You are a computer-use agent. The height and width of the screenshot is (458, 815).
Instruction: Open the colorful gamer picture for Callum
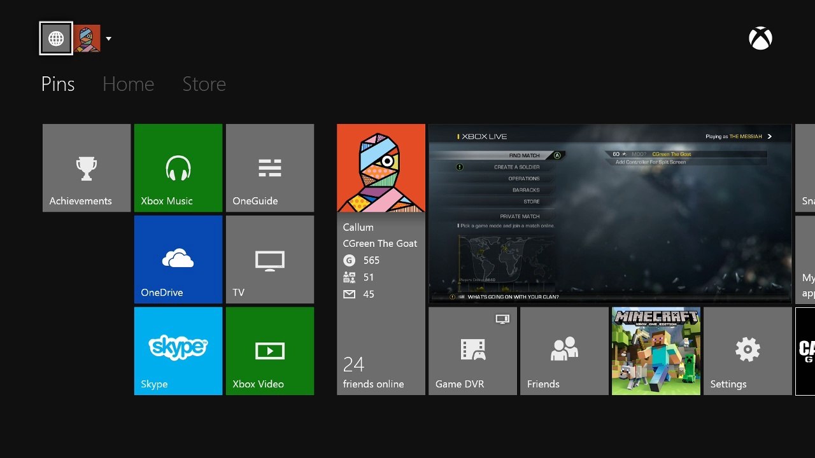click(381, 168)
